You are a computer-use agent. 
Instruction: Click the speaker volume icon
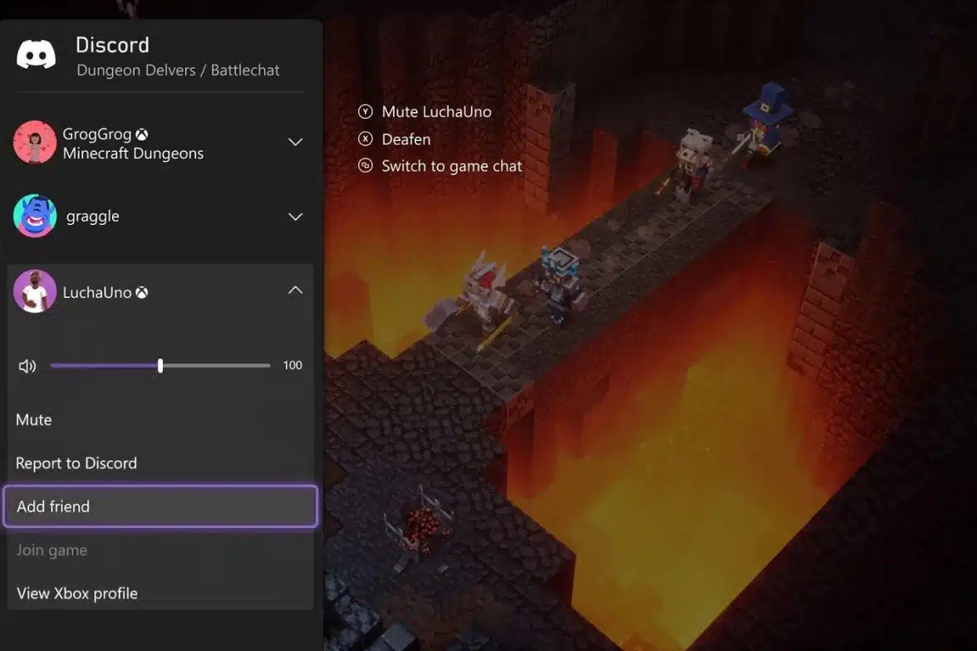click(x=27, y=365)
